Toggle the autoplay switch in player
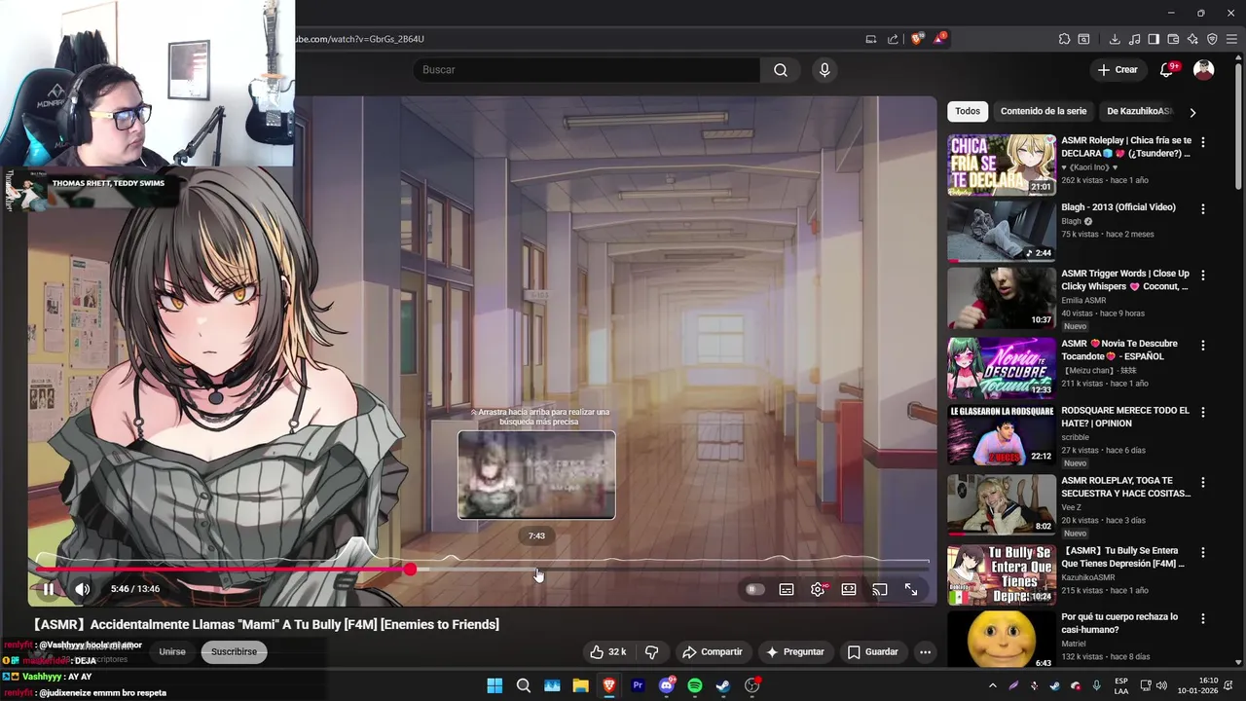Viewport: 1246px width, 701px height. click(x=754, y=589)
